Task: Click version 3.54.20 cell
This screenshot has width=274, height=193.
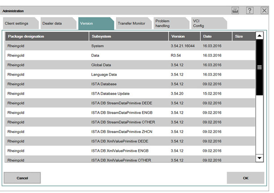Action: pyautogui.click(x=177, y=94)
